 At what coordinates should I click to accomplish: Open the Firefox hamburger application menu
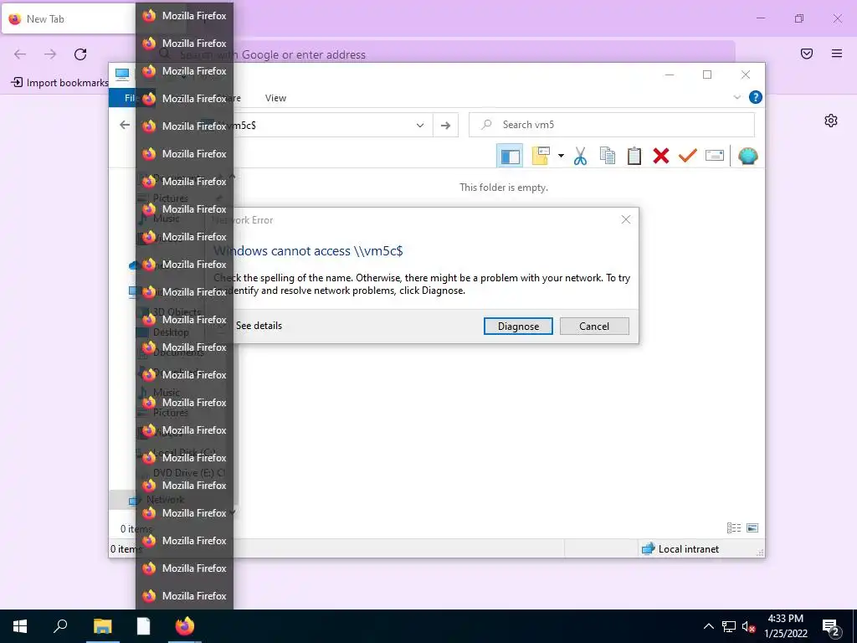(x=837, y=54)
